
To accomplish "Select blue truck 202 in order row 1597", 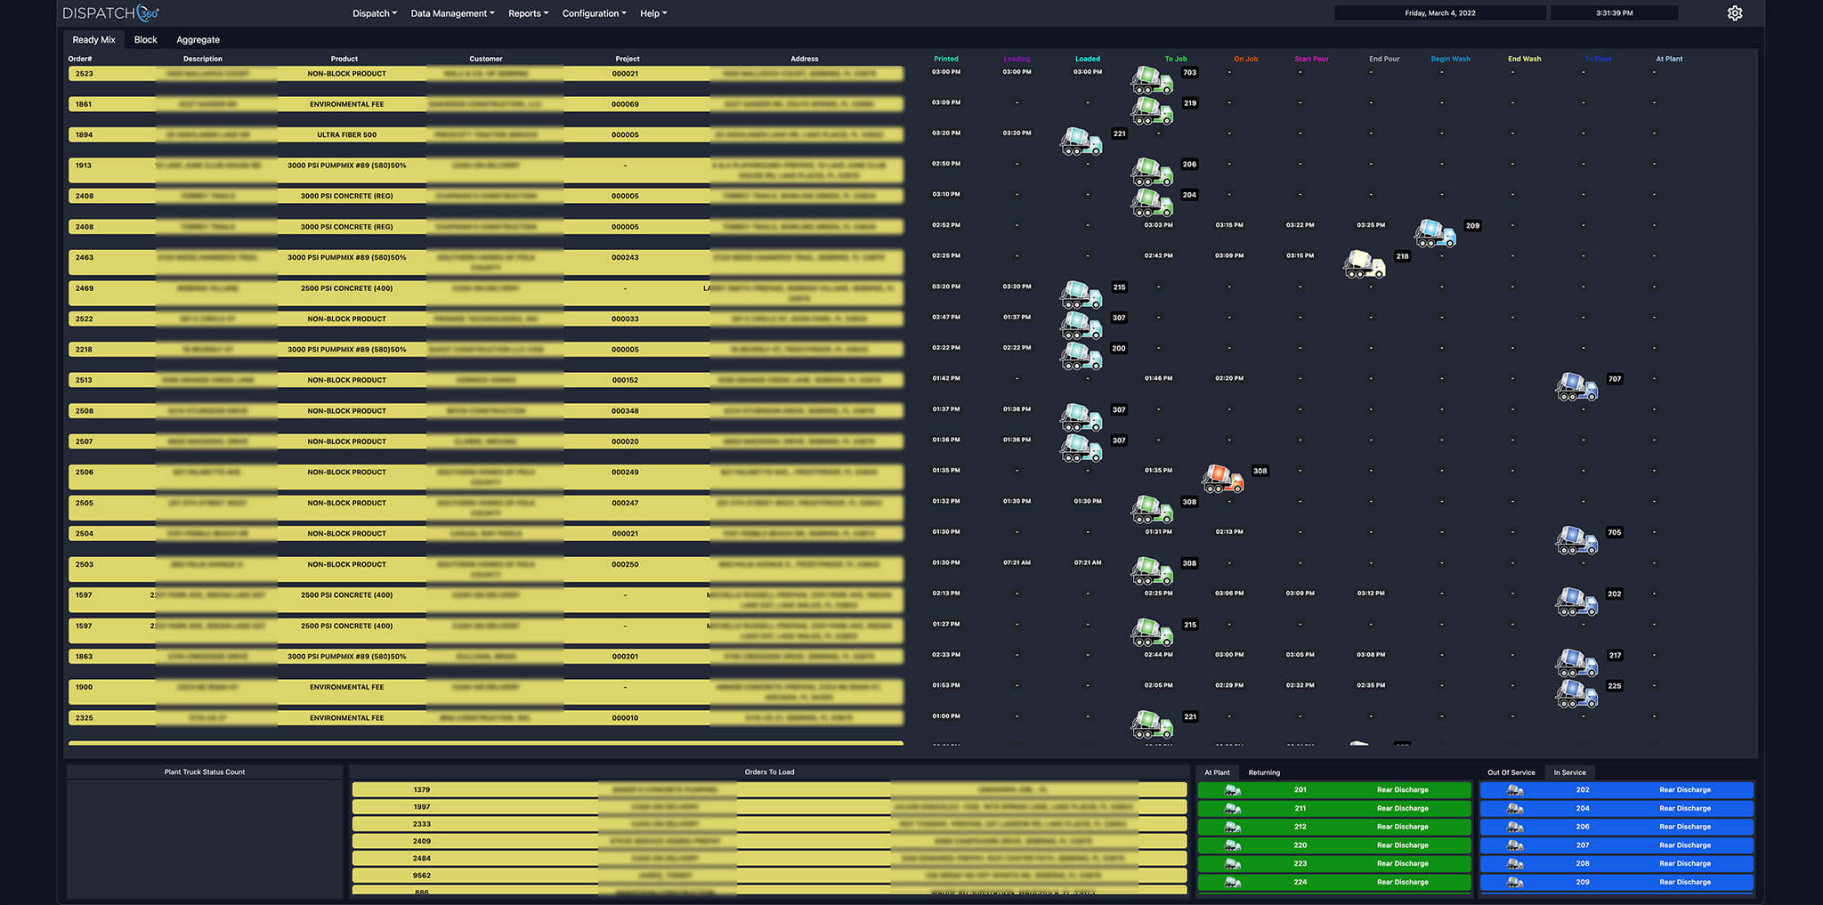I will [x=1576, y=602].
